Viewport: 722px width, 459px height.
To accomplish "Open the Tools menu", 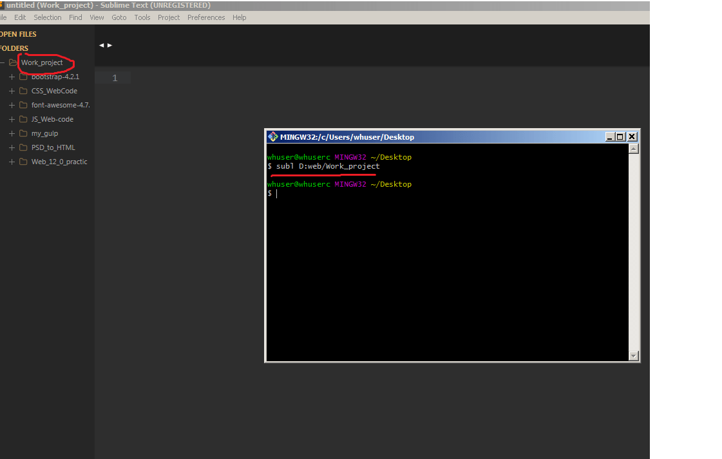I will [x=142, y=17].
